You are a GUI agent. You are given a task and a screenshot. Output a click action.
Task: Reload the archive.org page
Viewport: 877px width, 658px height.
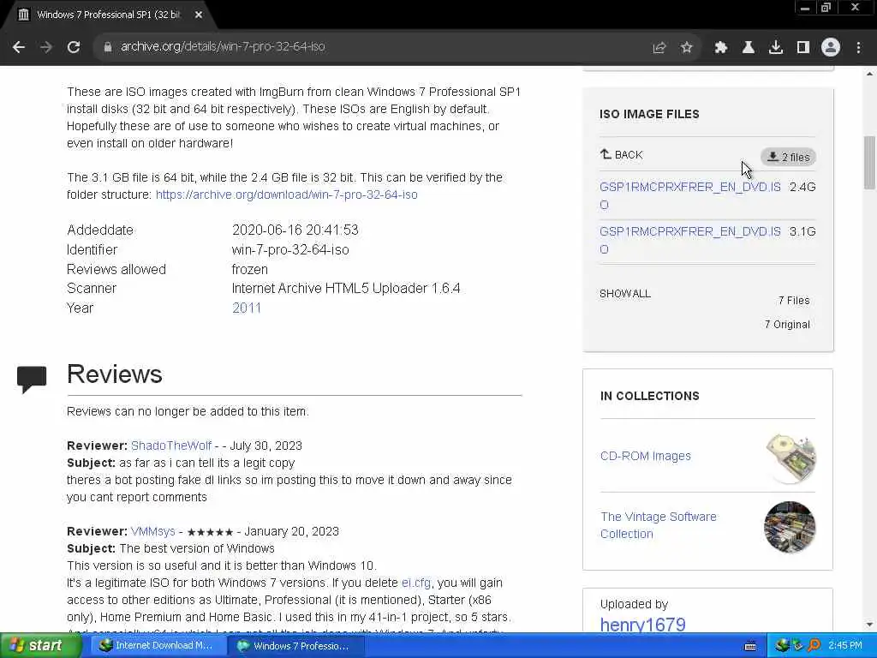coord(74,47)
